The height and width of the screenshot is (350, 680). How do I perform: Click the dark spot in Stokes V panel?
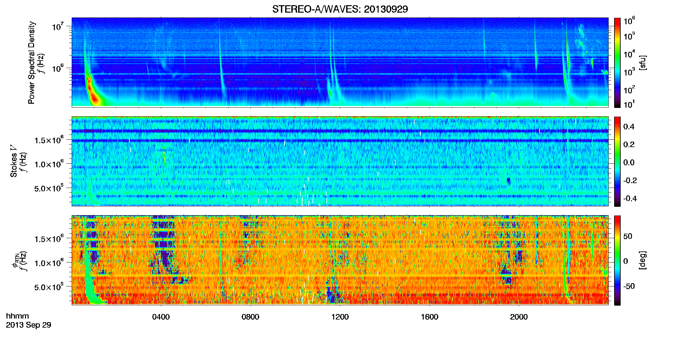[x=508, y=181]
